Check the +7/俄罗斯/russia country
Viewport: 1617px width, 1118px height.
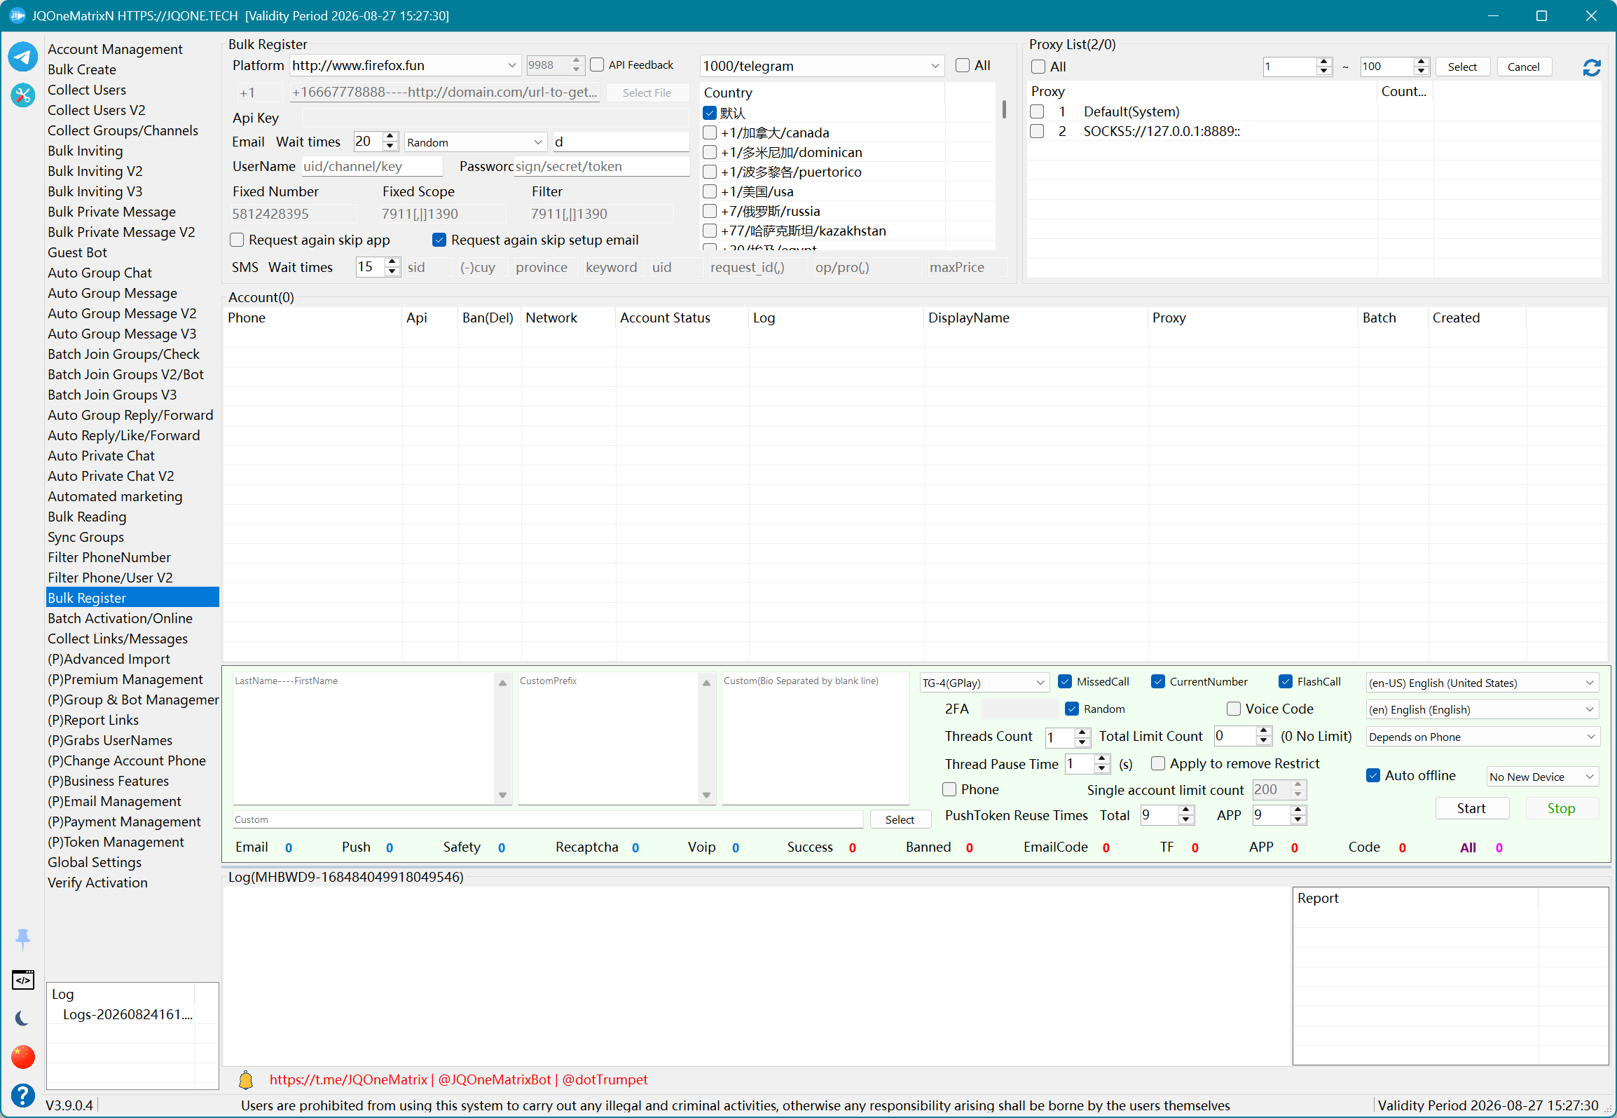710,211
